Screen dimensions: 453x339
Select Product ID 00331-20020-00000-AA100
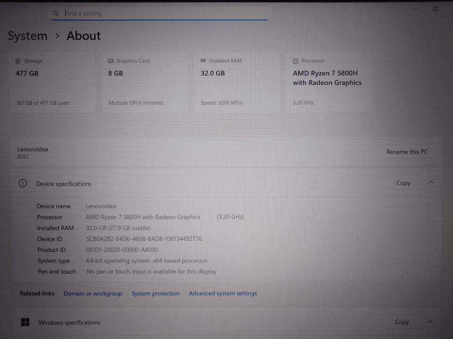click(x=122, y=250)
